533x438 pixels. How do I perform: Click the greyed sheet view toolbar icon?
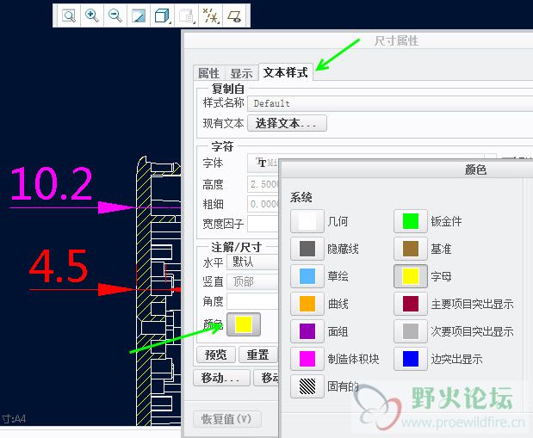tap(186, 15)
